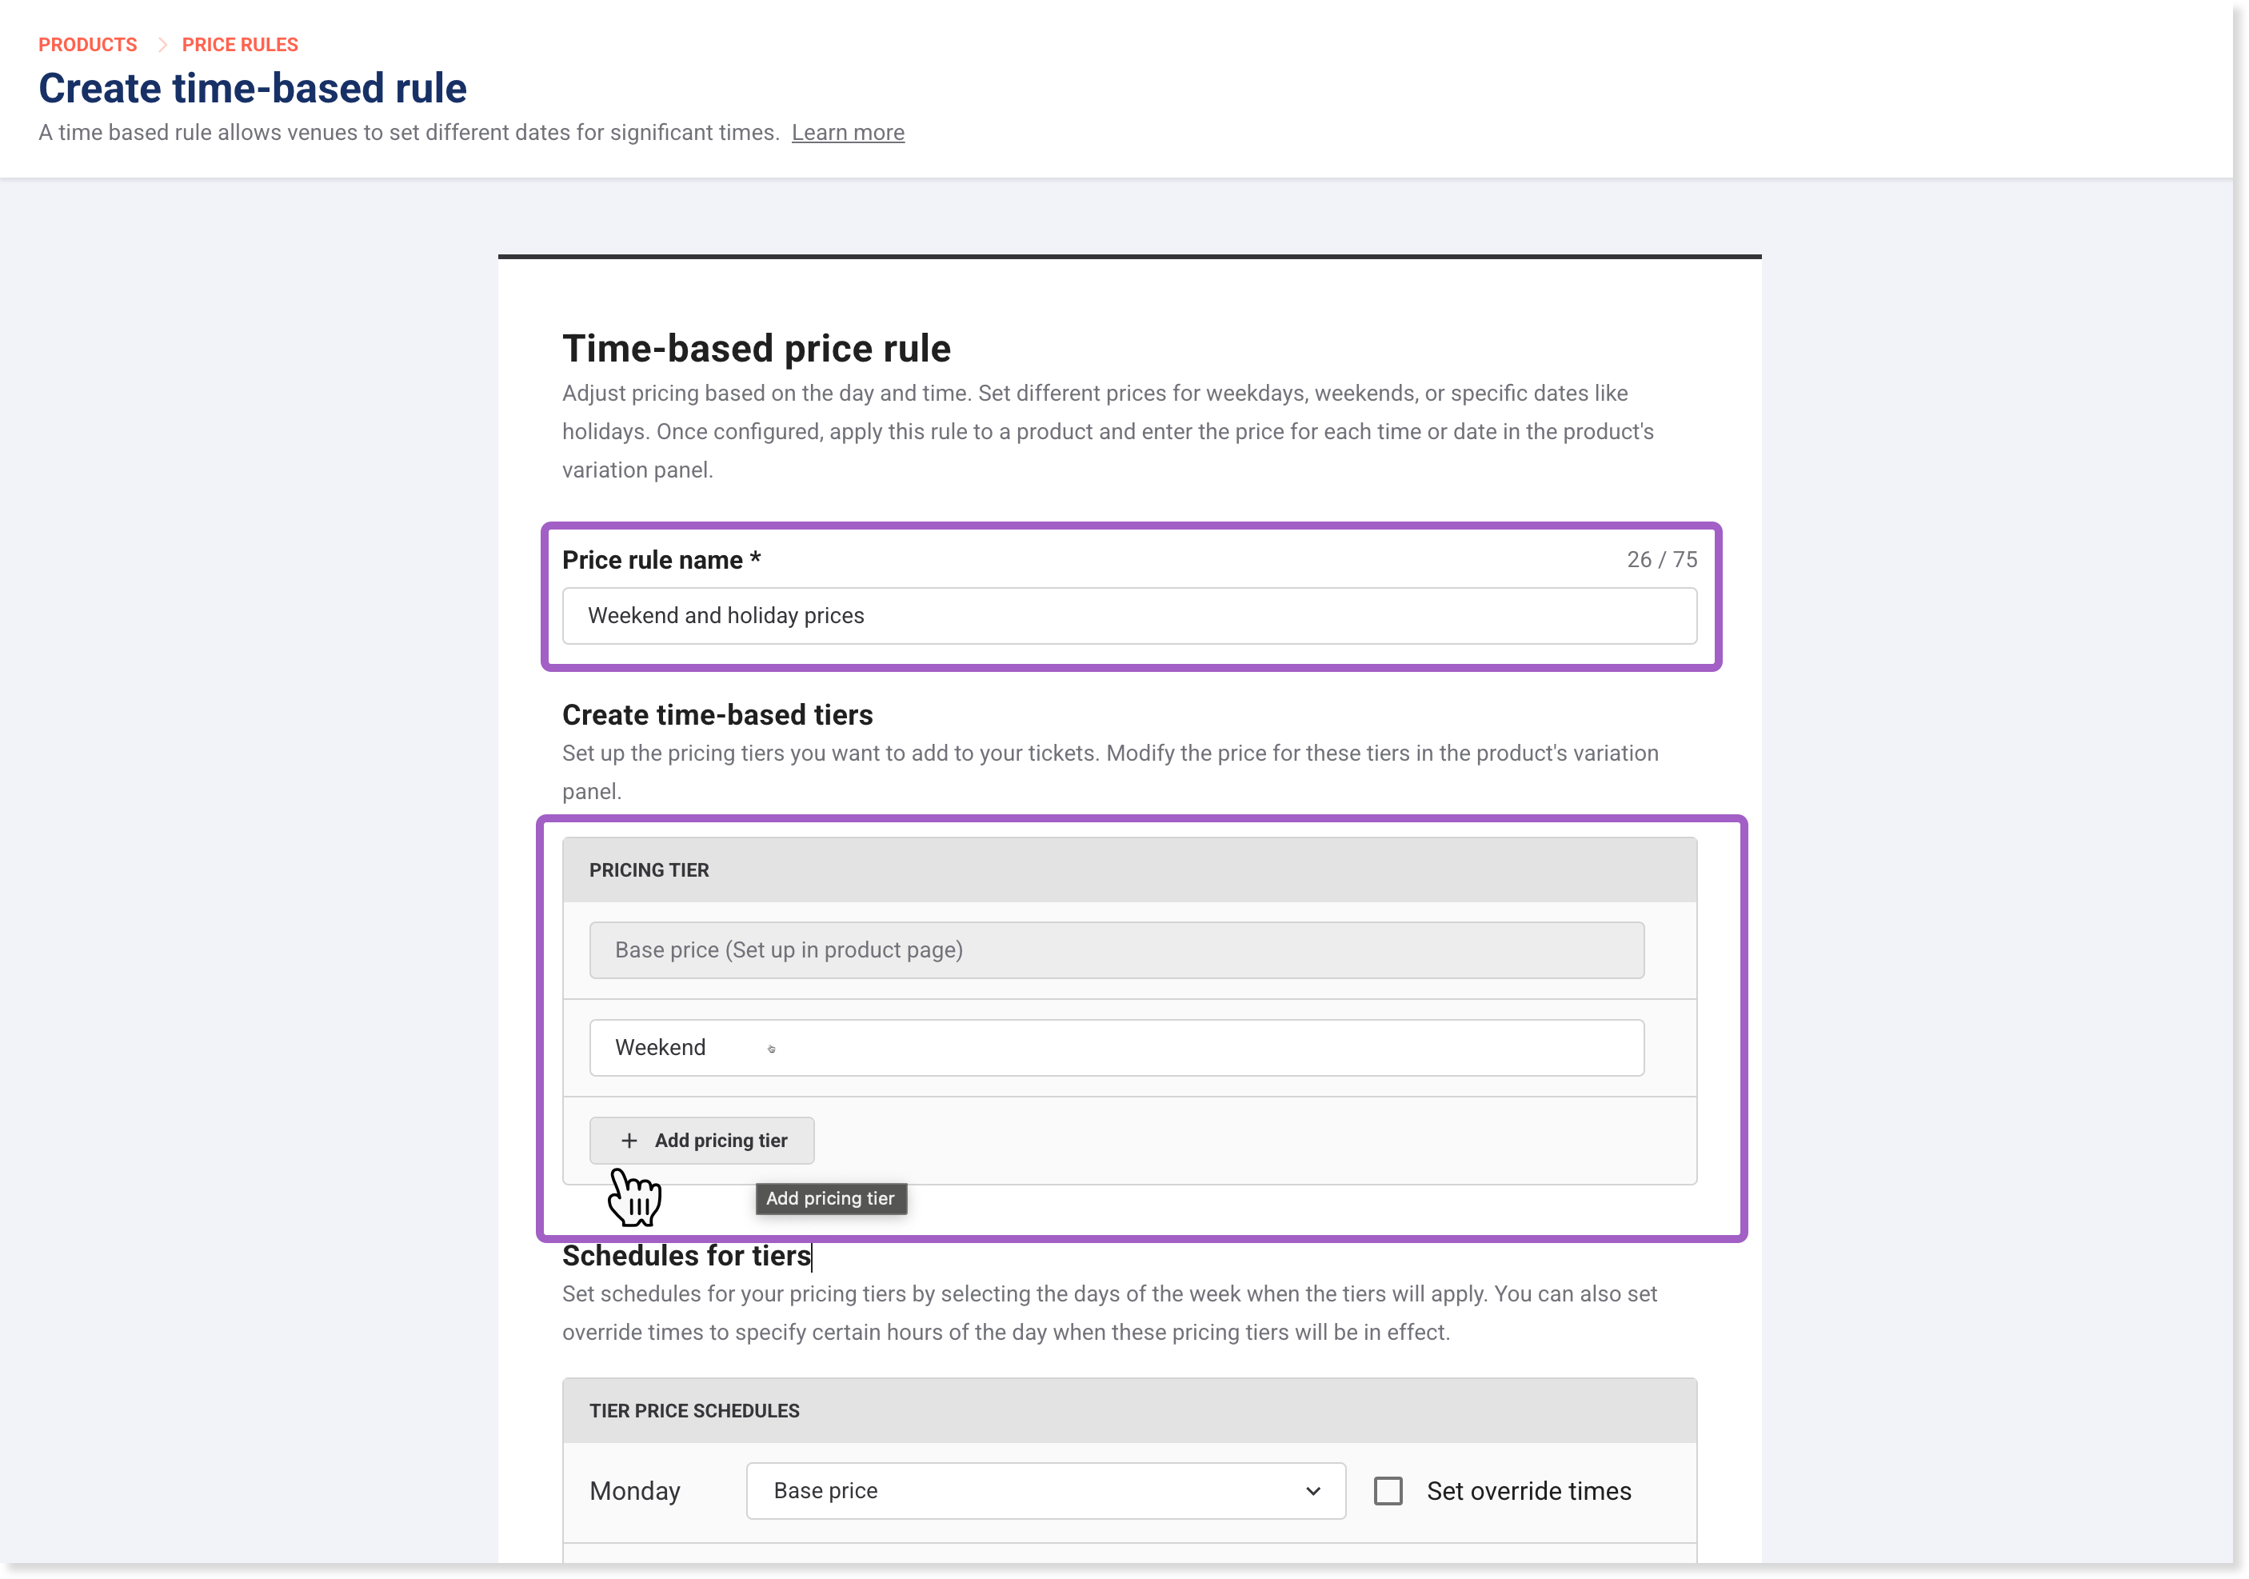Click the disabled Base price tier field

(1117, 949)
